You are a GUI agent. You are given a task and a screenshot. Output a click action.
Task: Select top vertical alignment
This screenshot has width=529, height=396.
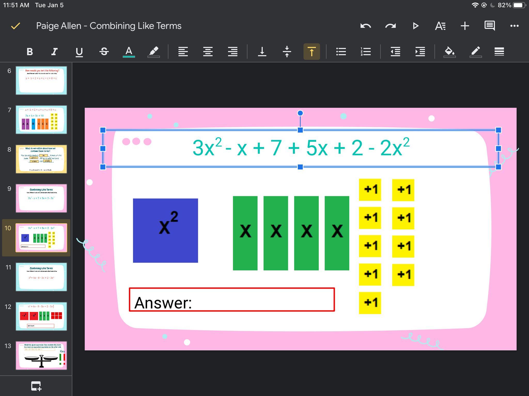pyautogui.click(x=312, y=52)
